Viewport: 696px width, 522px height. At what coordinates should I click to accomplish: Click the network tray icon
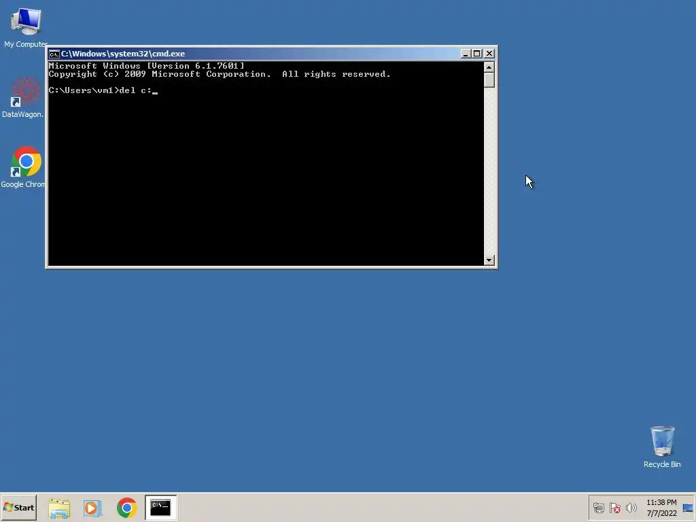pyautogui.click(x=598, y=508)
